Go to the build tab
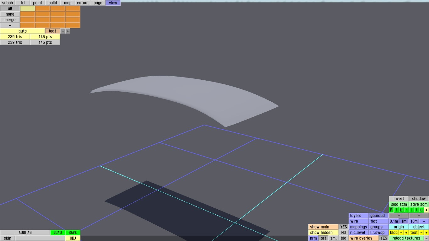Image resolution: width=429 pixels, height=241 pixels. coord(53,3)
